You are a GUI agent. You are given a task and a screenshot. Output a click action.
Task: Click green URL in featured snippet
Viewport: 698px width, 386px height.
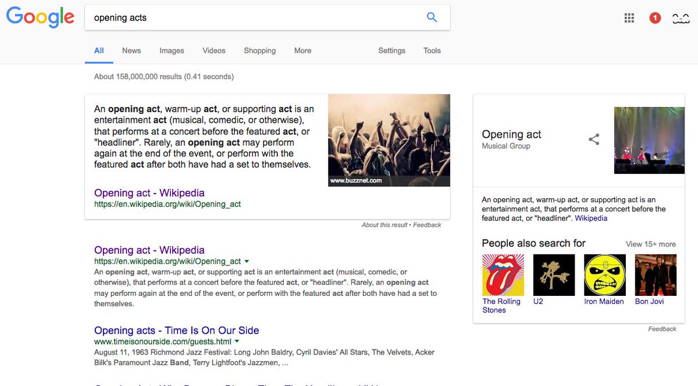pos(168,205)
